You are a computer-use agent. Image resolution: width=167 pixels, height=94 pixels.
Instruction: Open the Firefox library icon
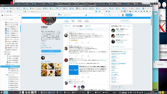tap(122, 11)
